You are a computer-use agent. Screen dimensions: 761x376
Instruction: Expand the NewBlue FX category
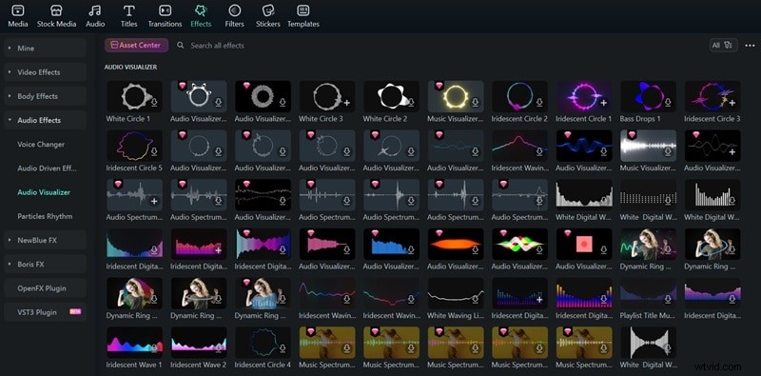pyautogui.click(x=45, y=240)
